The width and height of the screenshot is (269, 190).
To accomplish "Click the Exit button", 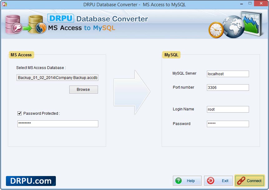I will [x=218, y=181].
